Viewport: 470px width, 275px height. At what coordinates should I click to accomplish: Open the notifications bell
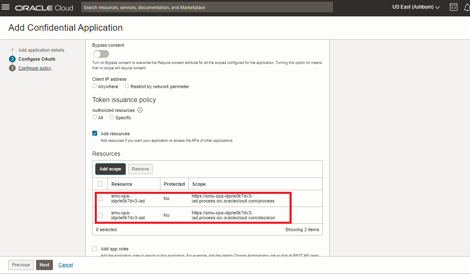pos(467,7)
